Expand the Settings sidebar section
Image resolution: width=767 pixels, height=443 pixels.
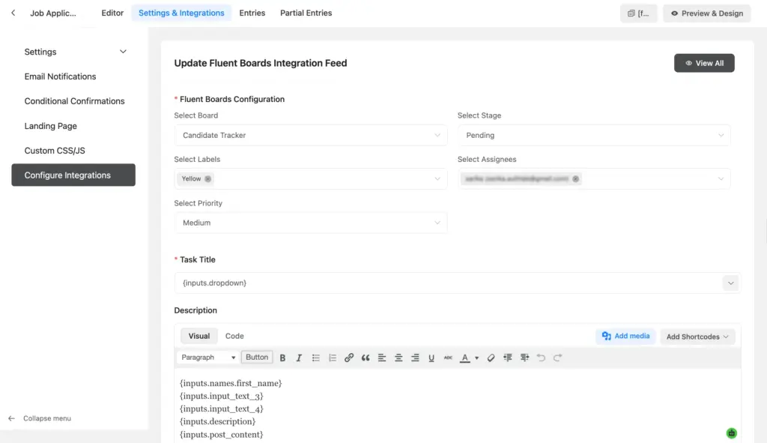click(76, 52)
